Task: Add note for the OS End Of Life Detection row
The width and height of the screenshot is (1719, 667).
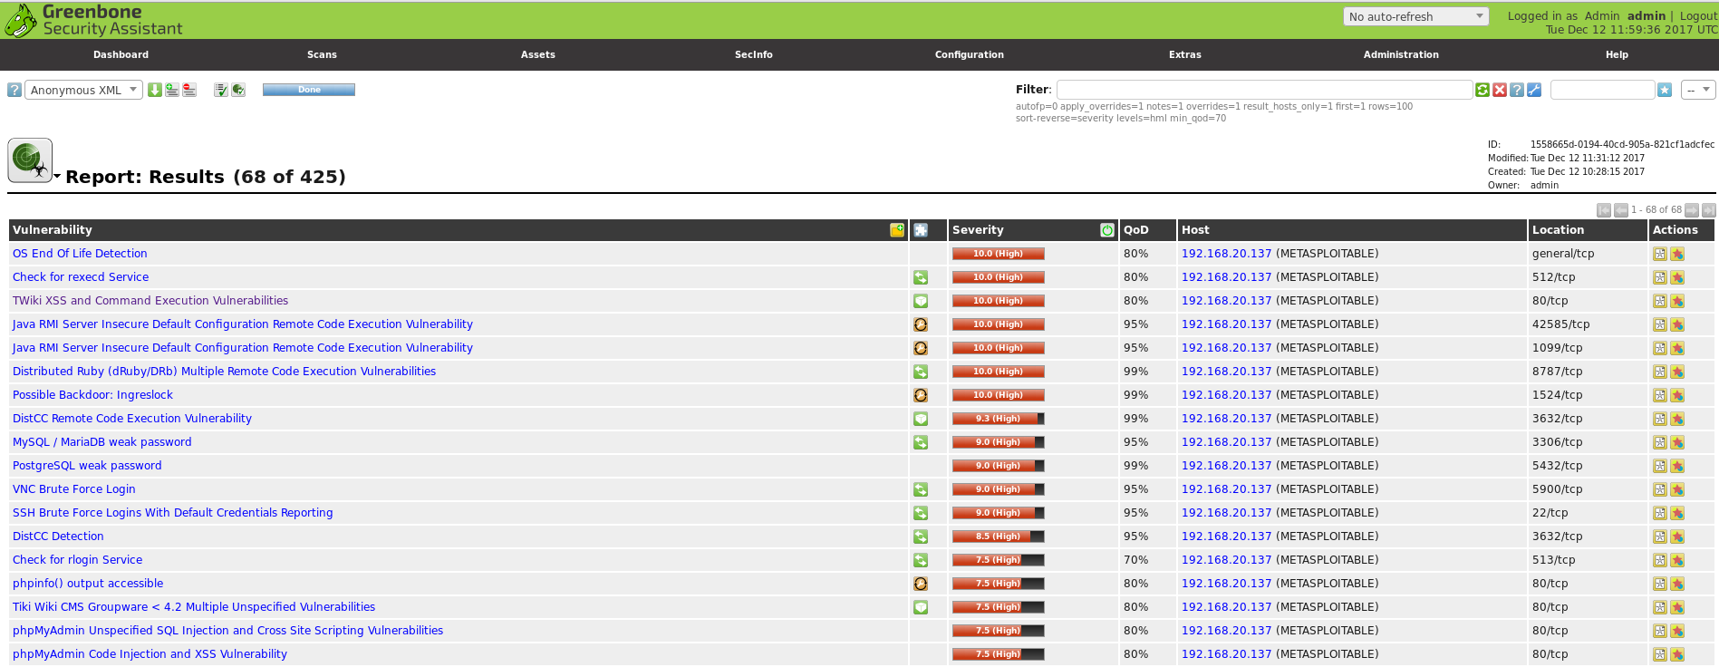Action: (x=1660, y=254)
